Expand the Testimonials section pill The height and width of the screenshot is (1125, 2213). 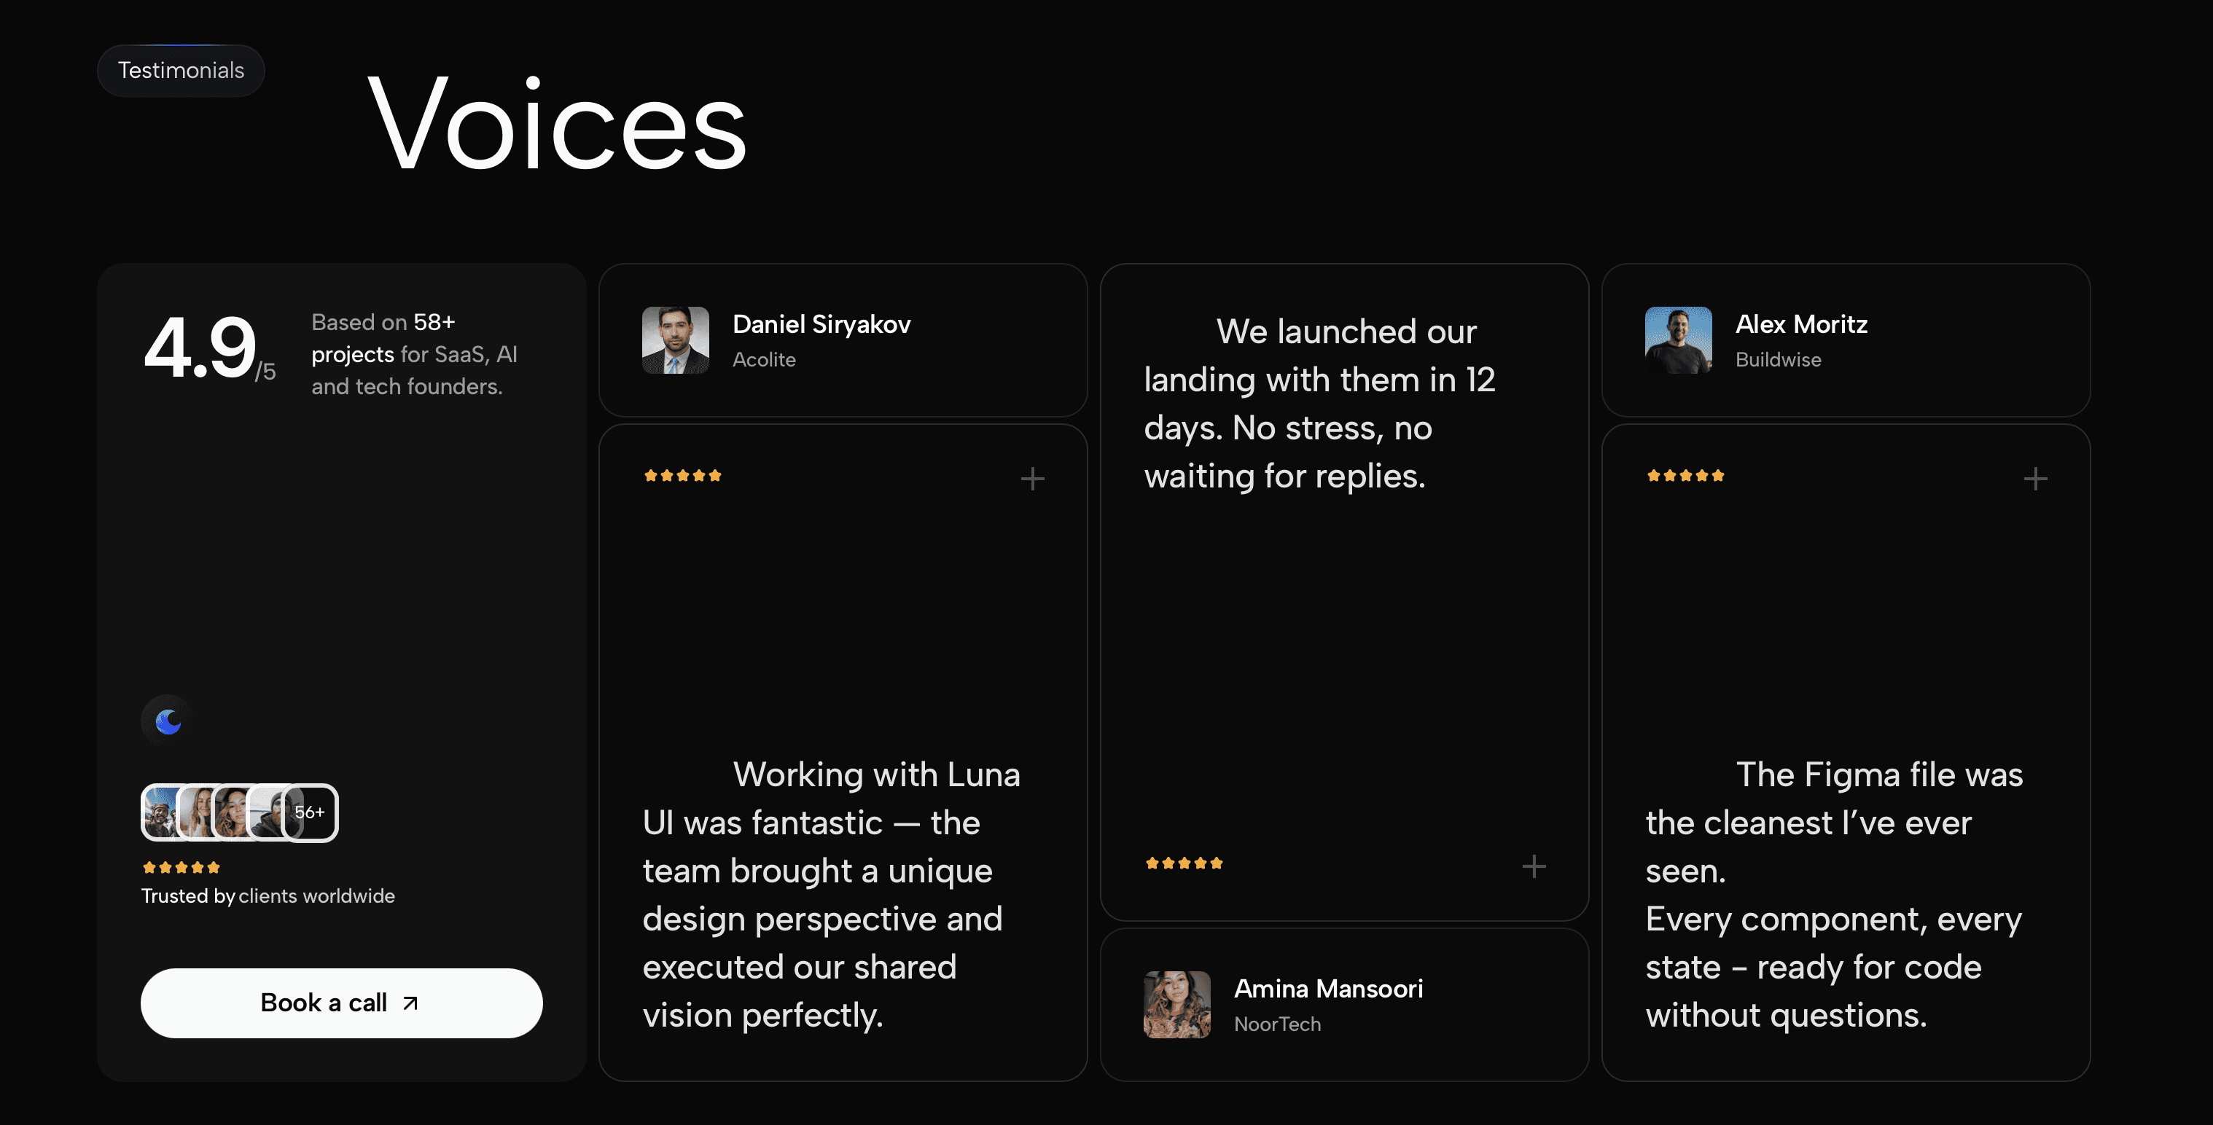click(181, 69)
